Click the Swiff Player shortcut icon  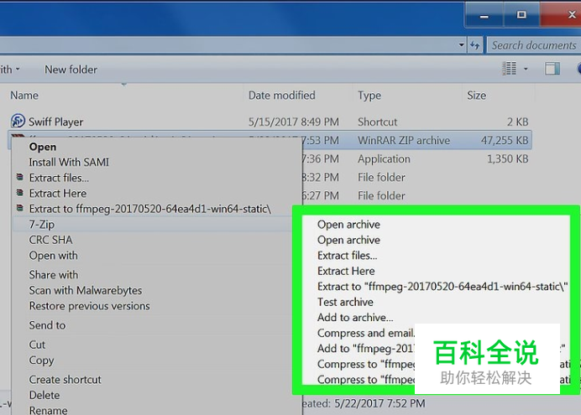pyautogui.click(x=18, y=121)
